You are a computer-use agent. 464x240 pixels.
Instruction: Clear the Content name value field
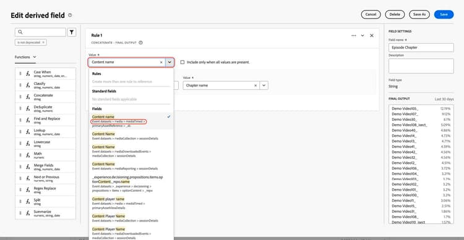[x=161, y=62]
